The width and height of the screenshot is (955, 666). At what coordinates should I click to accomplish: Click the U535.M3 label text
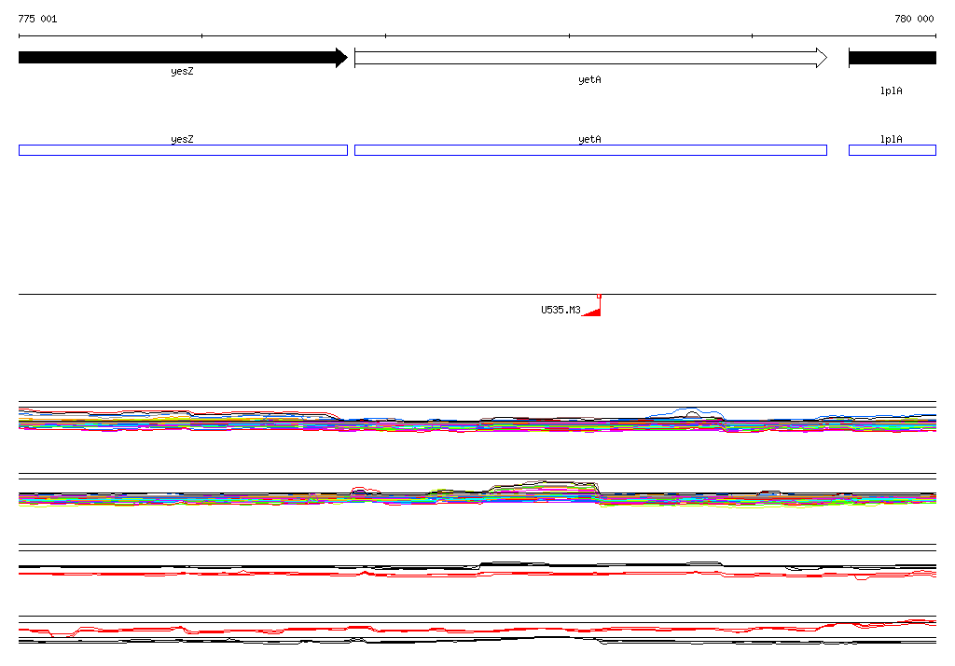561,310
